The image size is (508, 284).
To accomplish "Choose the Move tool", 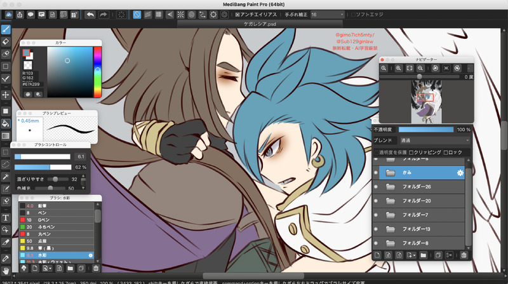I will click(6, 95).
